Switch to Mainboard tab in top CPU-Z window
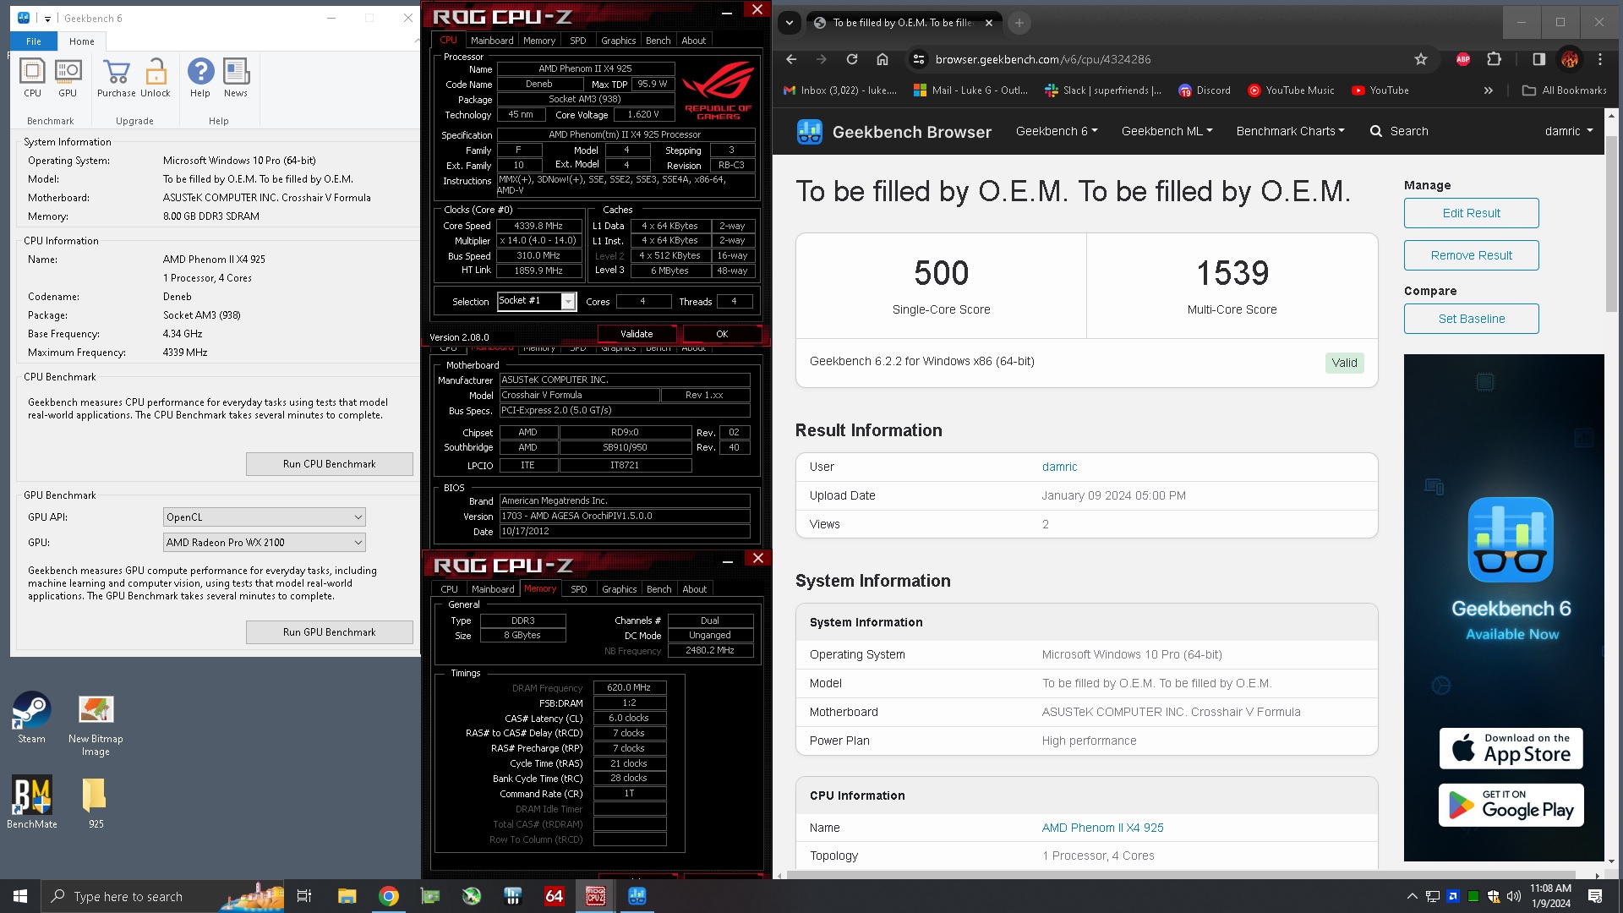Screen dimensions: 1623x913 click(492, 41)
